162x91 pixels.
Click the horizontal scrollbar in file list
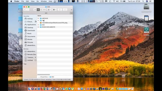pyautogui.click(x=44, y=75)
